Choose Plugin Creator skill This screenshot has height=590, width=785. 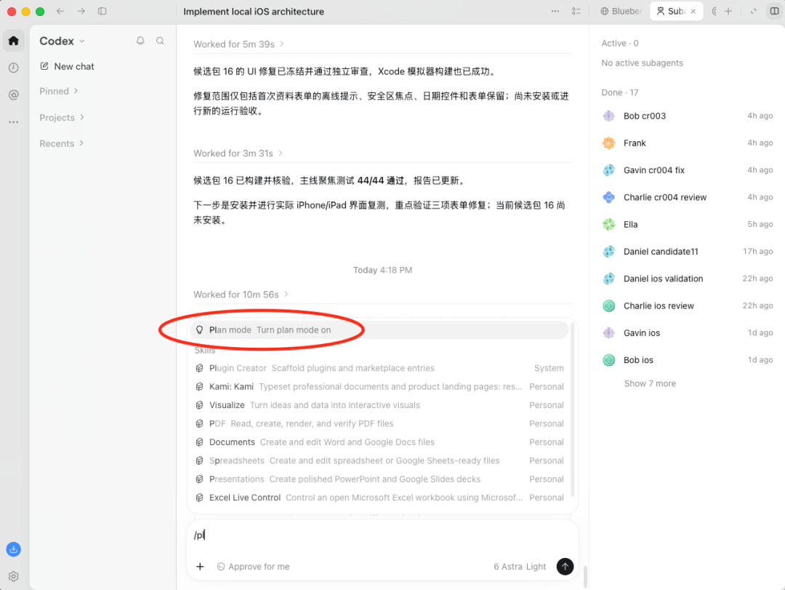point(379,368)
